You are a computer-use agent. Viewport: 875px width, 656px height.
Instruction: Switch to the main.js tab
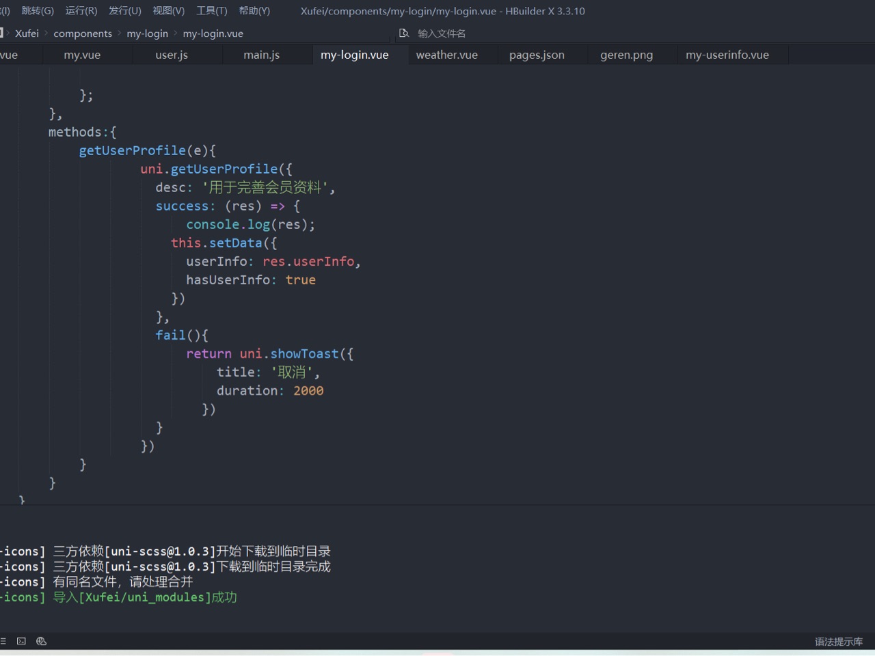262,55
